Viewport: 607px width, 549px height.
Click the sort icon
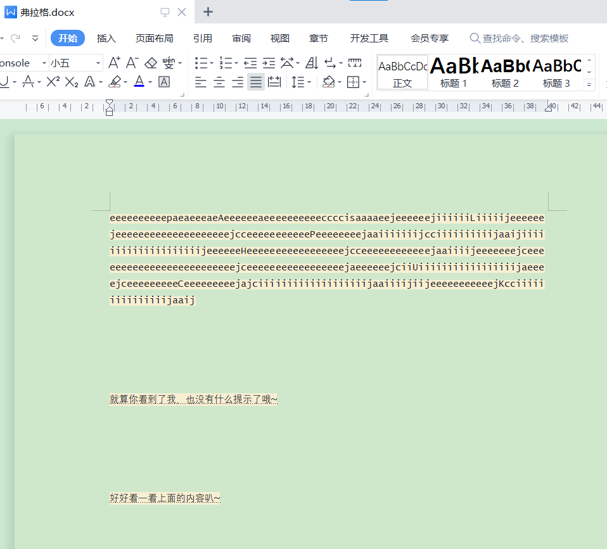[x=312, y=63]
